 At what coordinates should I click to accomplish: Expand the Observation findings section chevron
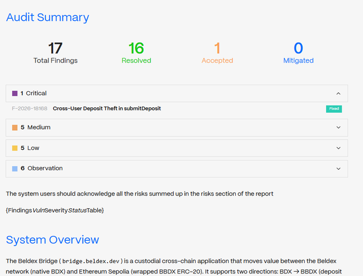point(338,169)
